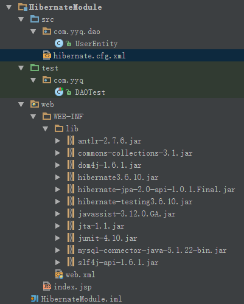The width and height of the screenshot is (244, 304).
Task: Collapse the com.yyq package arrow
Action: (x=33, y=80)
